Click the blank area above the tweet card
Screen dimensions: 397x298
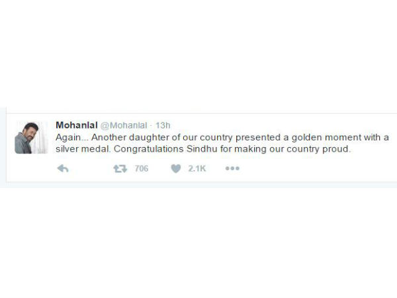[x=198, y=60]
